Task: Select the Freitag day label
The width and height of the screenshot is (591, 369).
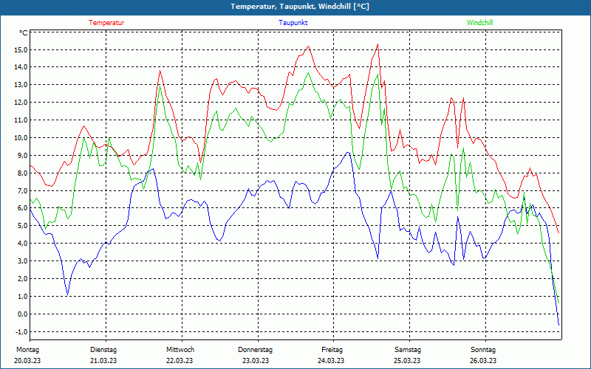Action: pos(332,350)
